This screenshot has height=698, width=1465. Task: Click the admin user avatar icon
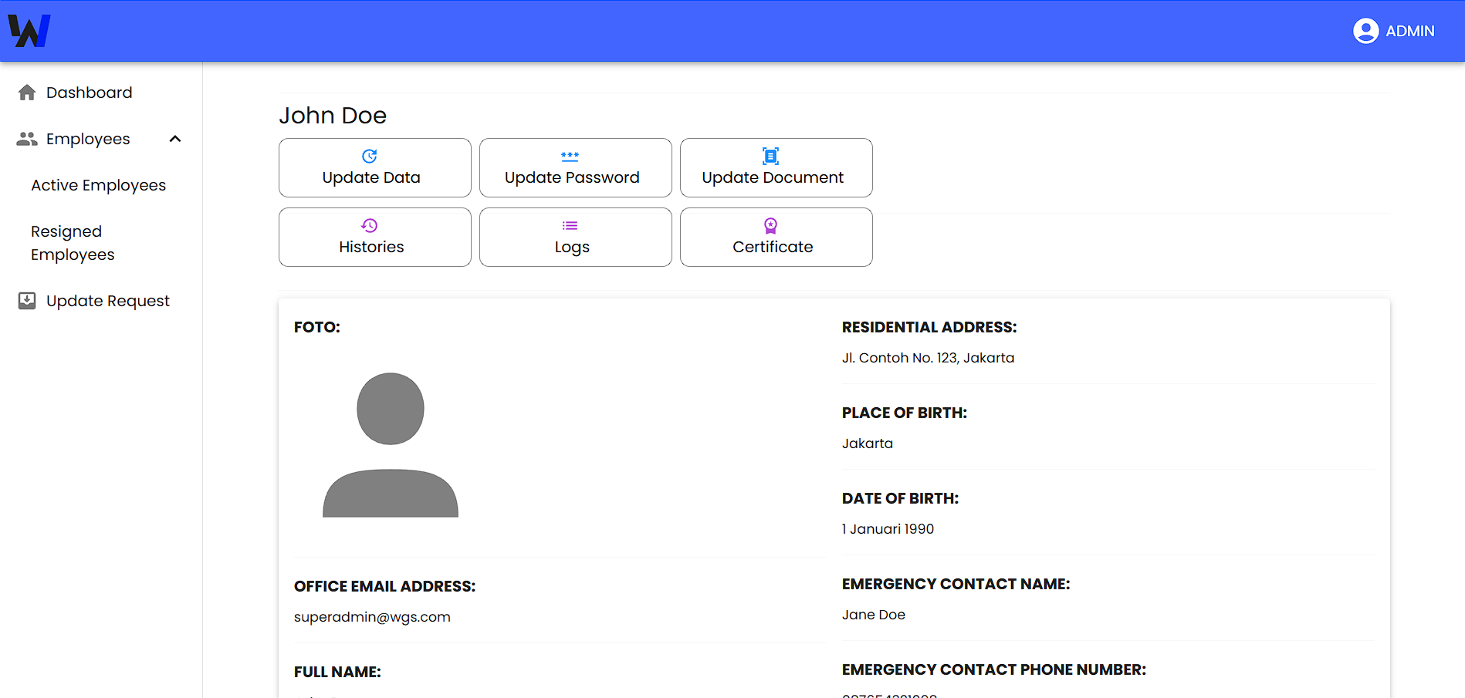point(1365,31)
